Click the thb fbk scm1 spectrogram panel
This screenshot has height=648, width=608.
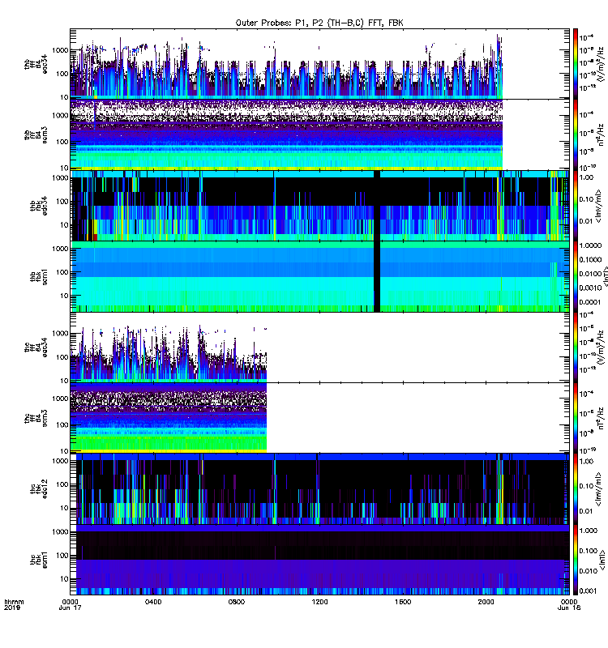click(319, 276)
